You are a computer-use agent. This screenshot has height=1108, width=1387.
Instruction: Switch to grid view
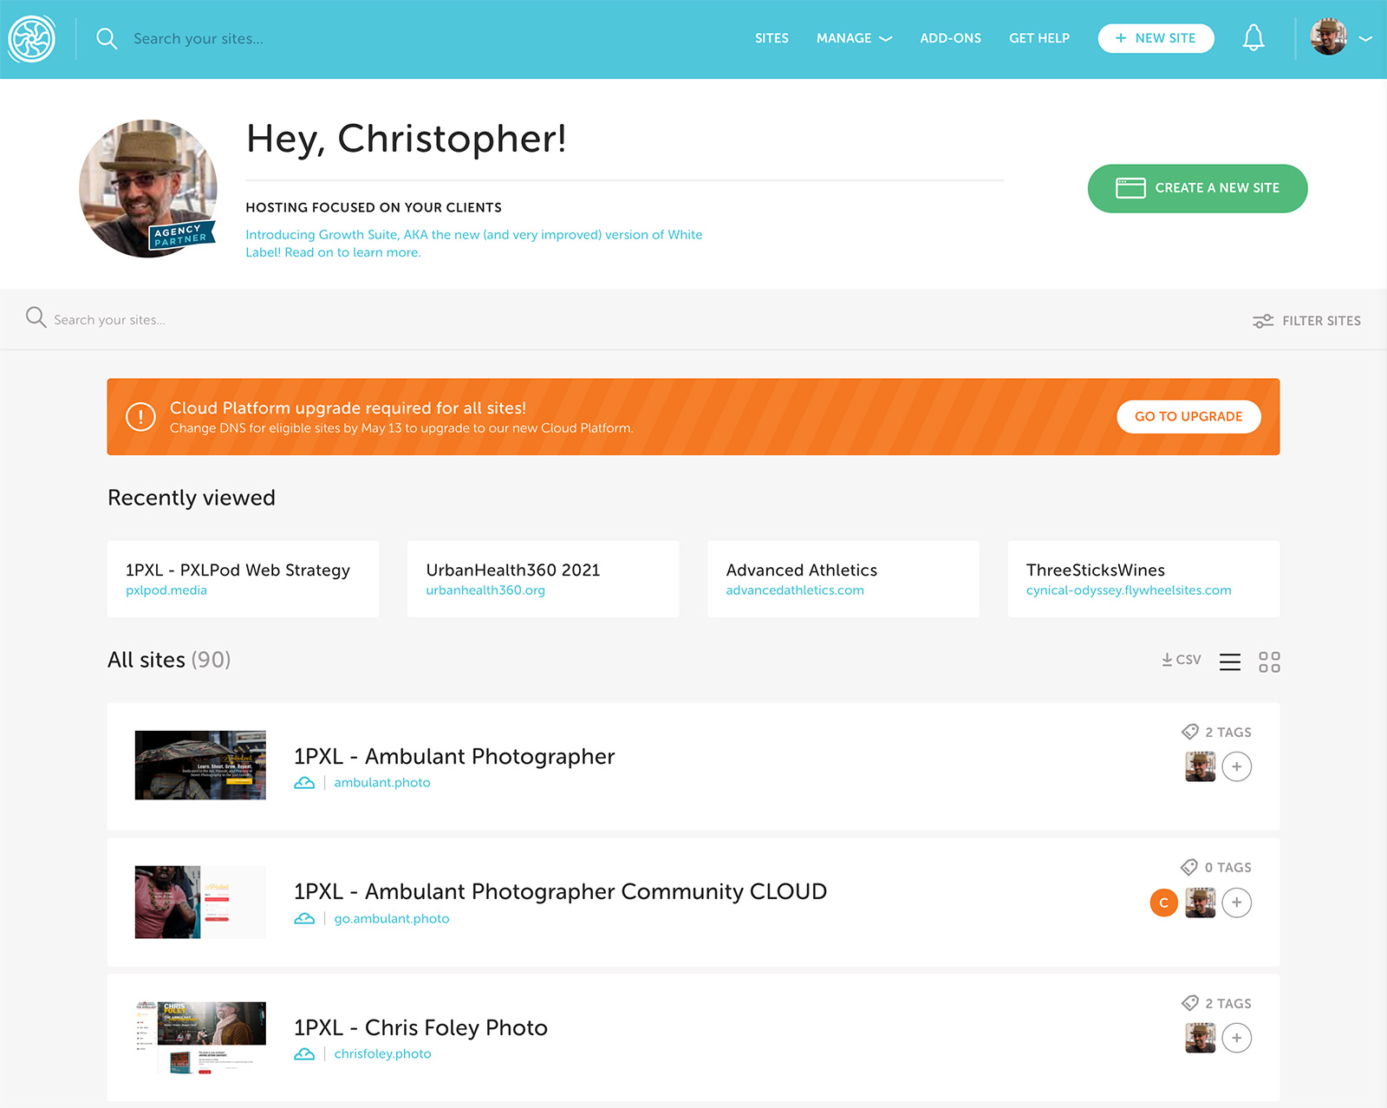[x=1269, y=662]
